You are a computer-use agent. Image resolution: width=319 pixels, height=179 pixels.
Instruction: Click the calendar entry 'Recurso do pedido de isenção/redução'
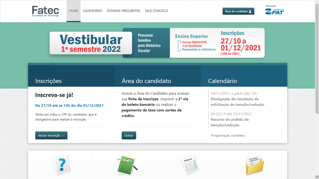click(x=230, y=122)
